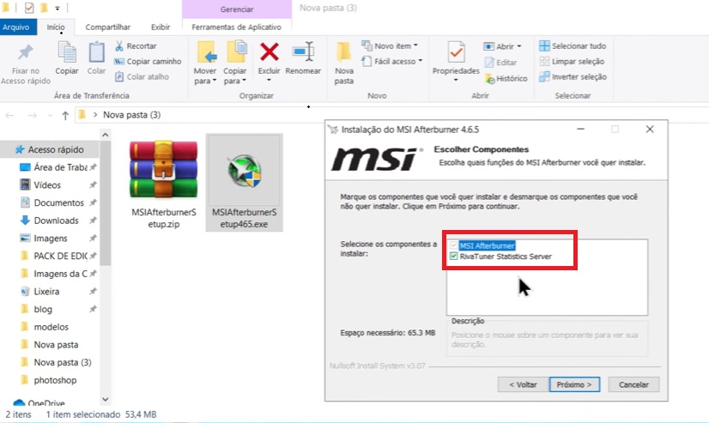Toggle RivaTuner Statistics Server checkbox
Screen dimensions: 709x423
[453, 257]
